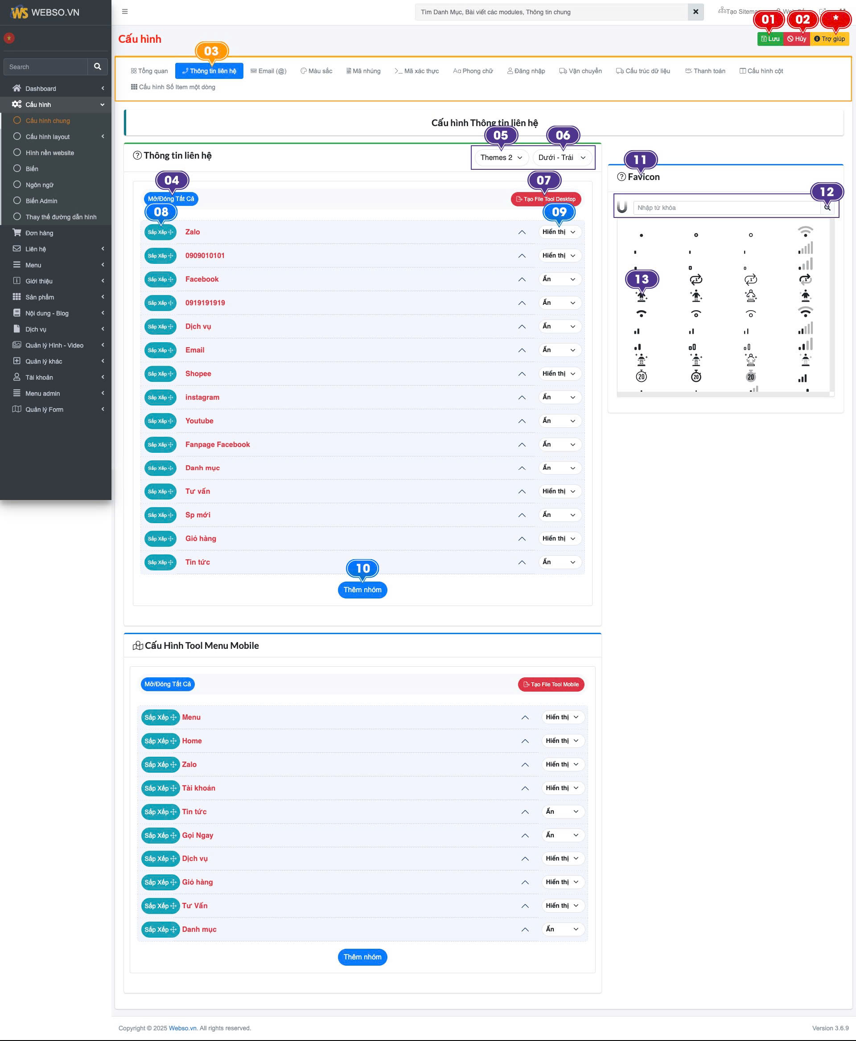Switch to the Màu sắc tab
Image resolution: width=856 pixels, height=1041 pixels.
[x=316, y=71]
